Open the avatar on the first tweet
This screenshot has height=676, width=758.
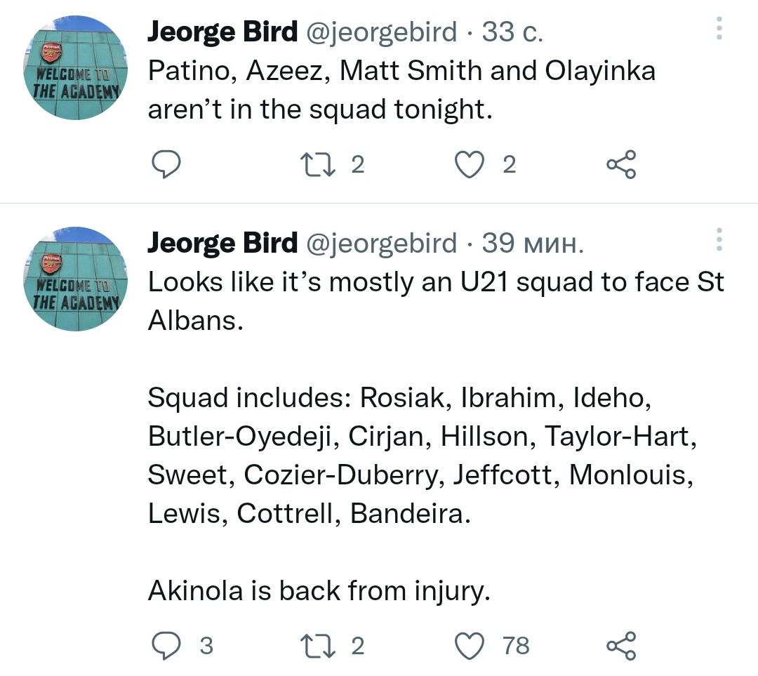(x=74, y=68)
